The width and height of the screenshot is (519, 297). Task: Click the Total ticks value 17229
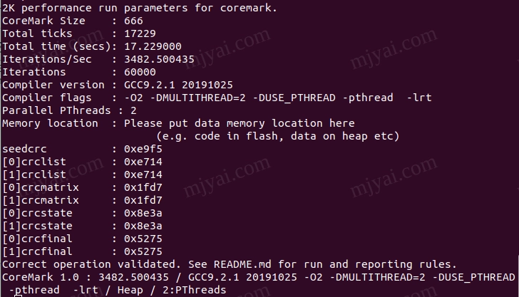[x=140, y=33]
